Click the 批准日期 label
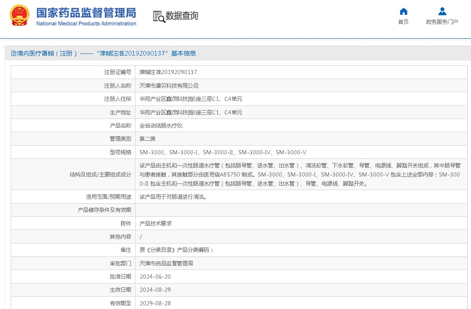The image size is (471, 309). click(121, 276)
